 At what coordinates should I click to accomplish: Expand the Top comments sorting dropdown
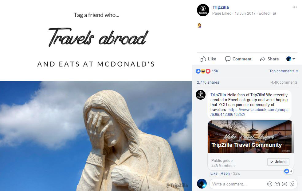click(284, 71)
